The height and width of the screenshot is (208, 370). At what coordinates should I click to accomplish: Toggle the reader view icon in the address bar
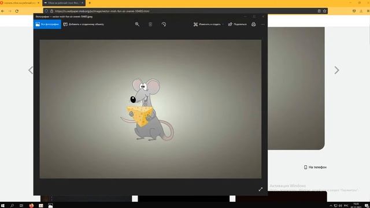click(319, 11)
